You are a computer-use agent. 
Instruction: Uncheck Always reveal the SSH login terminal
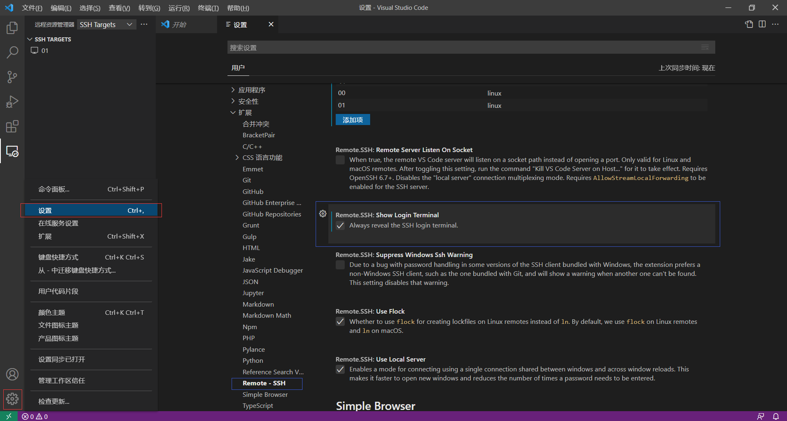point(340,225)
